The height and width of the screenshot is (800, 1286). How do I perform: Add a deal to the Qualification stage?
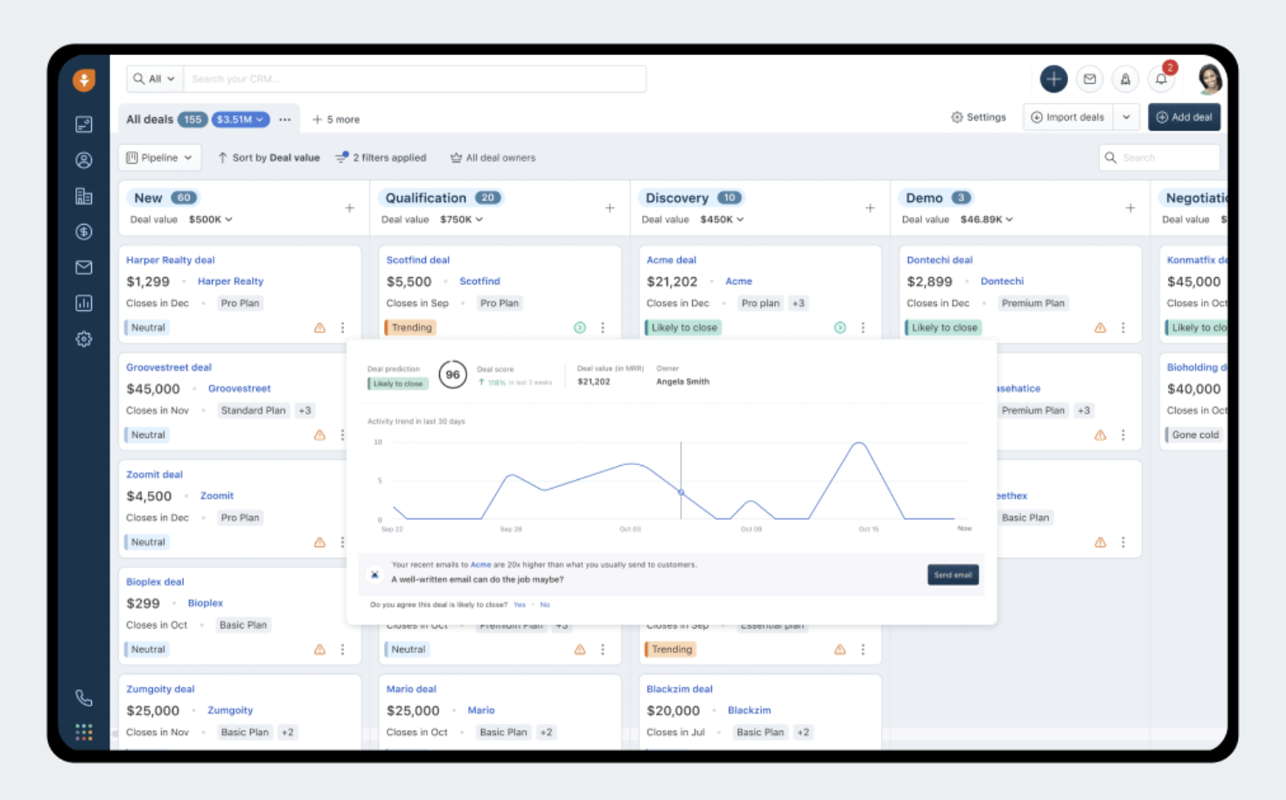(x=610, y=208)
